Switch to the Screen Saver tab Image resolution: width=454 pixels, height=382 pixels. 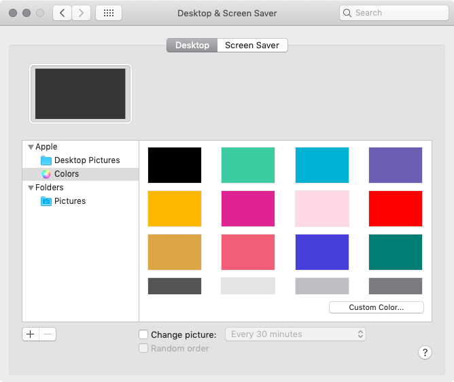[x=252, y=46]
